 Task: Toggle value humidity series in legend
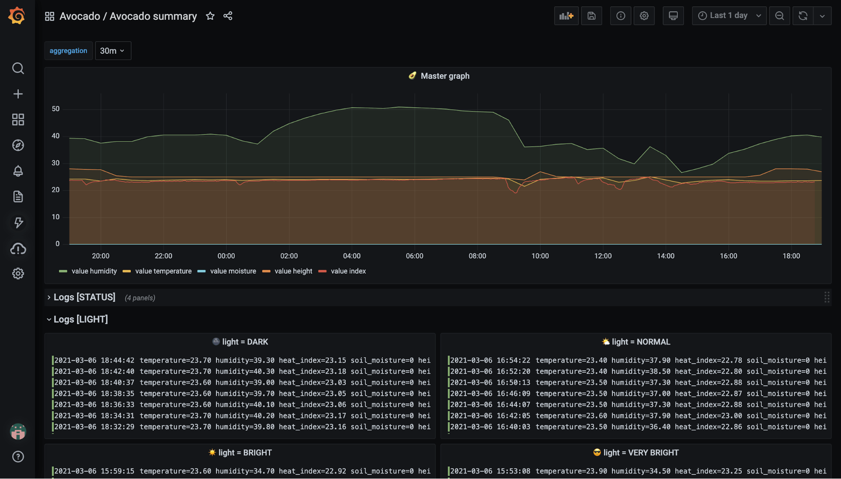[x=94, y=271]
